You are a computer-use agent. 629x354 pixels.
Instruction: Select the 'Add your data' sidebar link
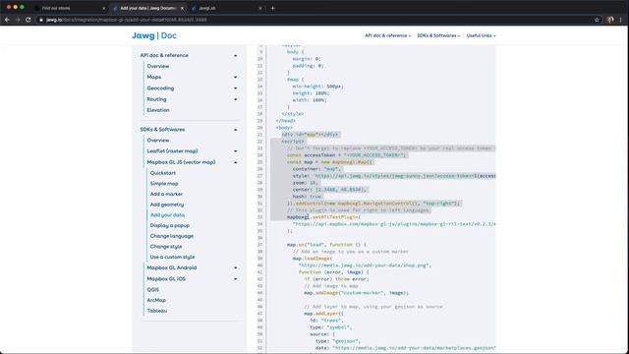(x=167, y=215)
